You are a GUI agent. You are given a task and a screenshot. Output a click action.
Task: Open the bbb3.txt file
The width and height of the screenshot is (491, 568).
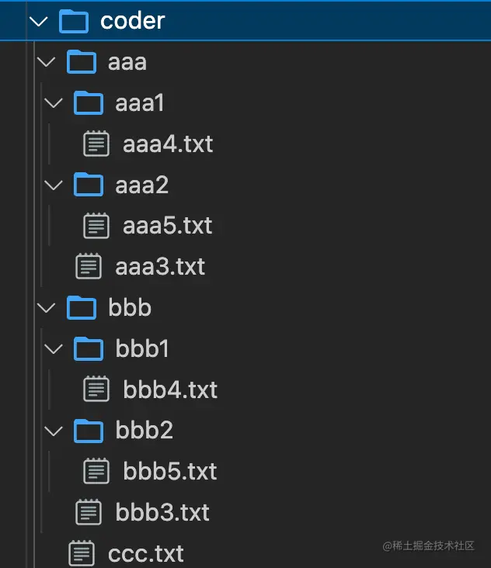click(x=162, y=512)
